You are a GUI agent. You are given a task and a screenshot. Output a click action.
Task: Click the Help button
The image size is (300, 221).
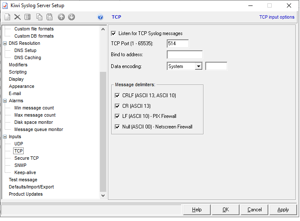pyautogui.click(x=197, y=210)
